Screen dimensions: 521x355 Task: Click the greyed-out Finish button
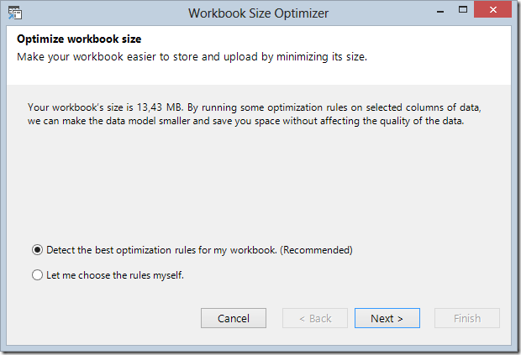tap(467, 318)
